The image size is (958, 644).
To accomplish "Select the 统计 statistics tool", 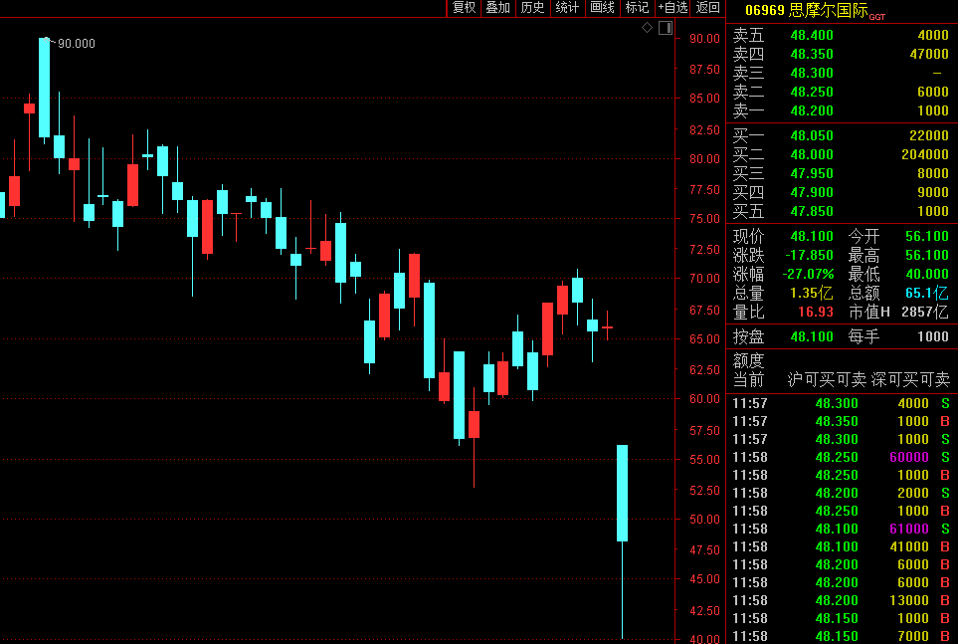I will 567,8.
